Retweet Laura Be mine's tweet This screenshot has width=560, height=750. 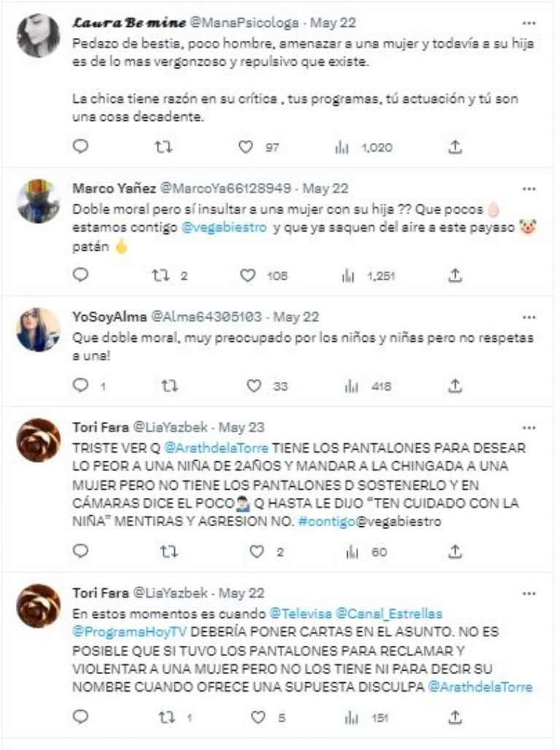point(165,147)
